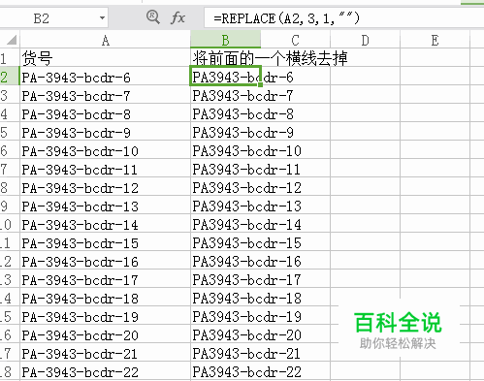Select column B header

pyautogui.click(x=225, y=40)
